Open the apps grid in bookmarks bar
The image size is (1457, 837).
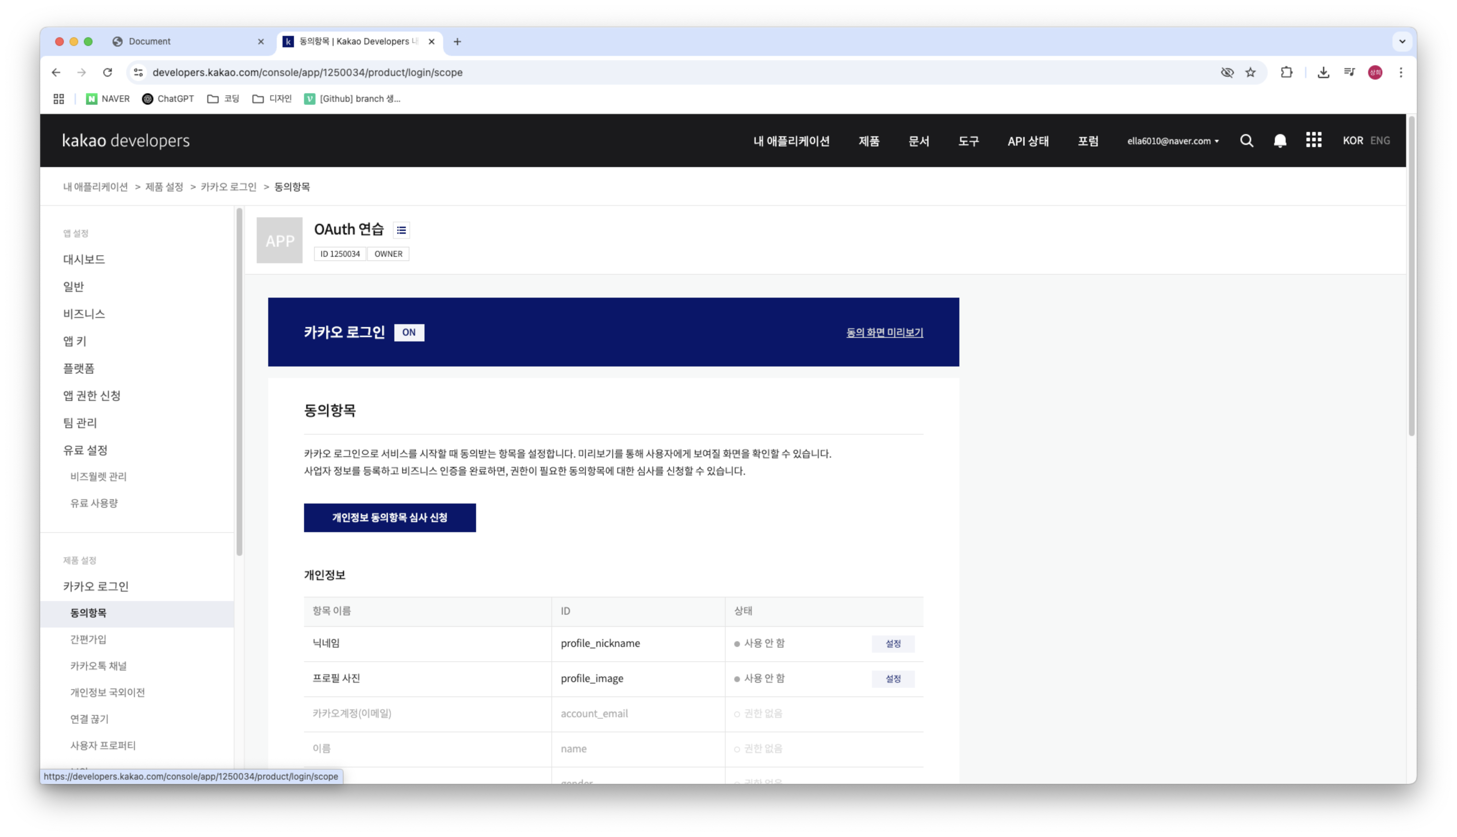coord(58,99)
